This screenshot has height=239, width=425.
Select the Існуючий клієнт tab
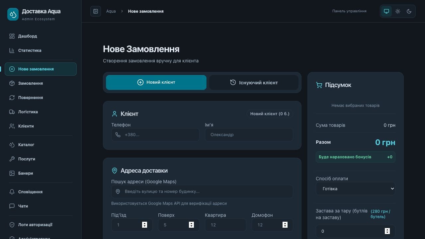point(254,82)
